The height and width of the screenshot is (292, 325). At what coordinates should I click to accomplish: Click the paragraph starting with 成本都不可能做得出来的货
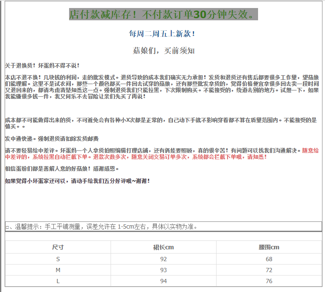coord(161,123)
